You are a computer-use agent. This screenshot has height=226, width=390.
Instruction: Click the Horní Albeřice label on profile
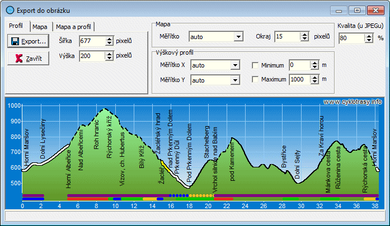(x=68, y=169)
